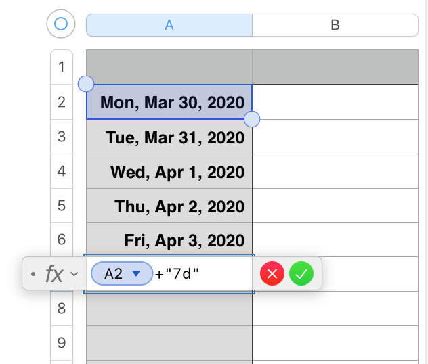The height and width of the screenshot is (364, 428).
Task: Expand the A2 reference token arrow
Action: tap(137, 274)
